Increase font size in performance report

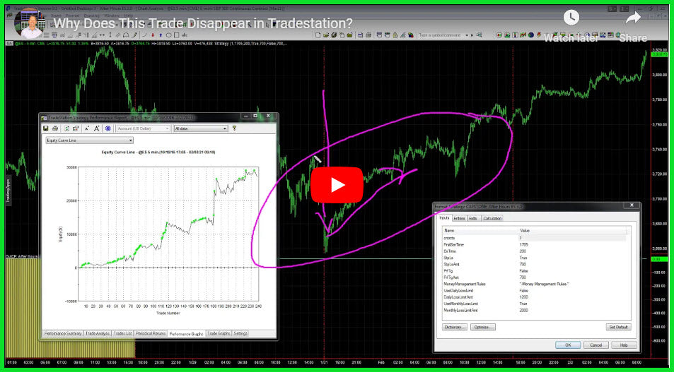click(97, 128)
